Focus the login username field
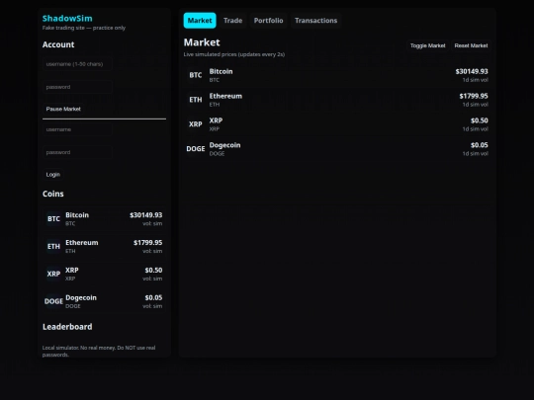 78,129
